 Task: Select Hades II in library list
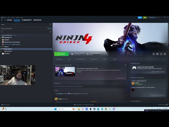tap(26, 47)
